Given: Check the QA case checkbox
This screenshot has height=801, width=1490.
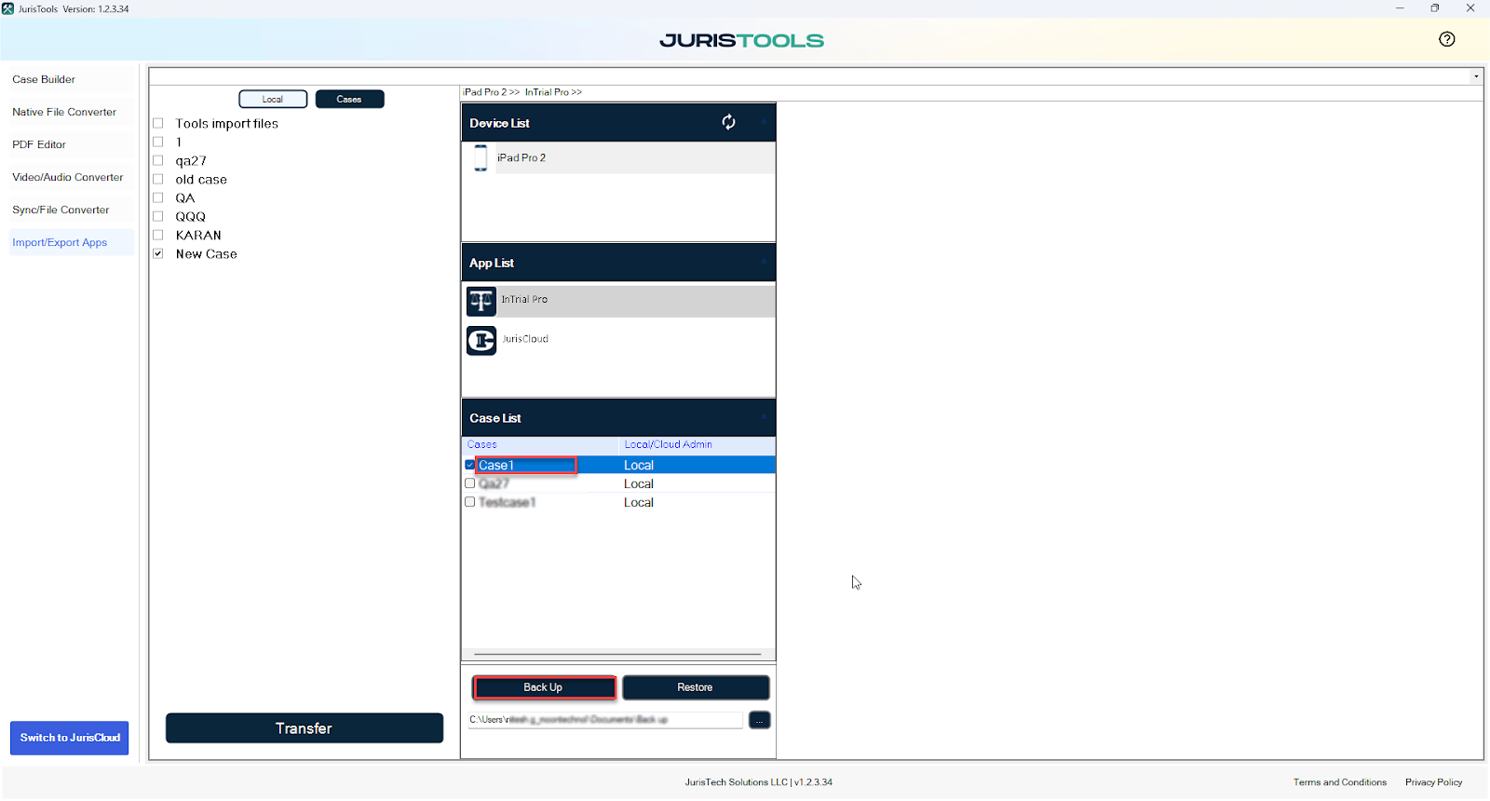Looking at the screenshot, I should point(158,197).
